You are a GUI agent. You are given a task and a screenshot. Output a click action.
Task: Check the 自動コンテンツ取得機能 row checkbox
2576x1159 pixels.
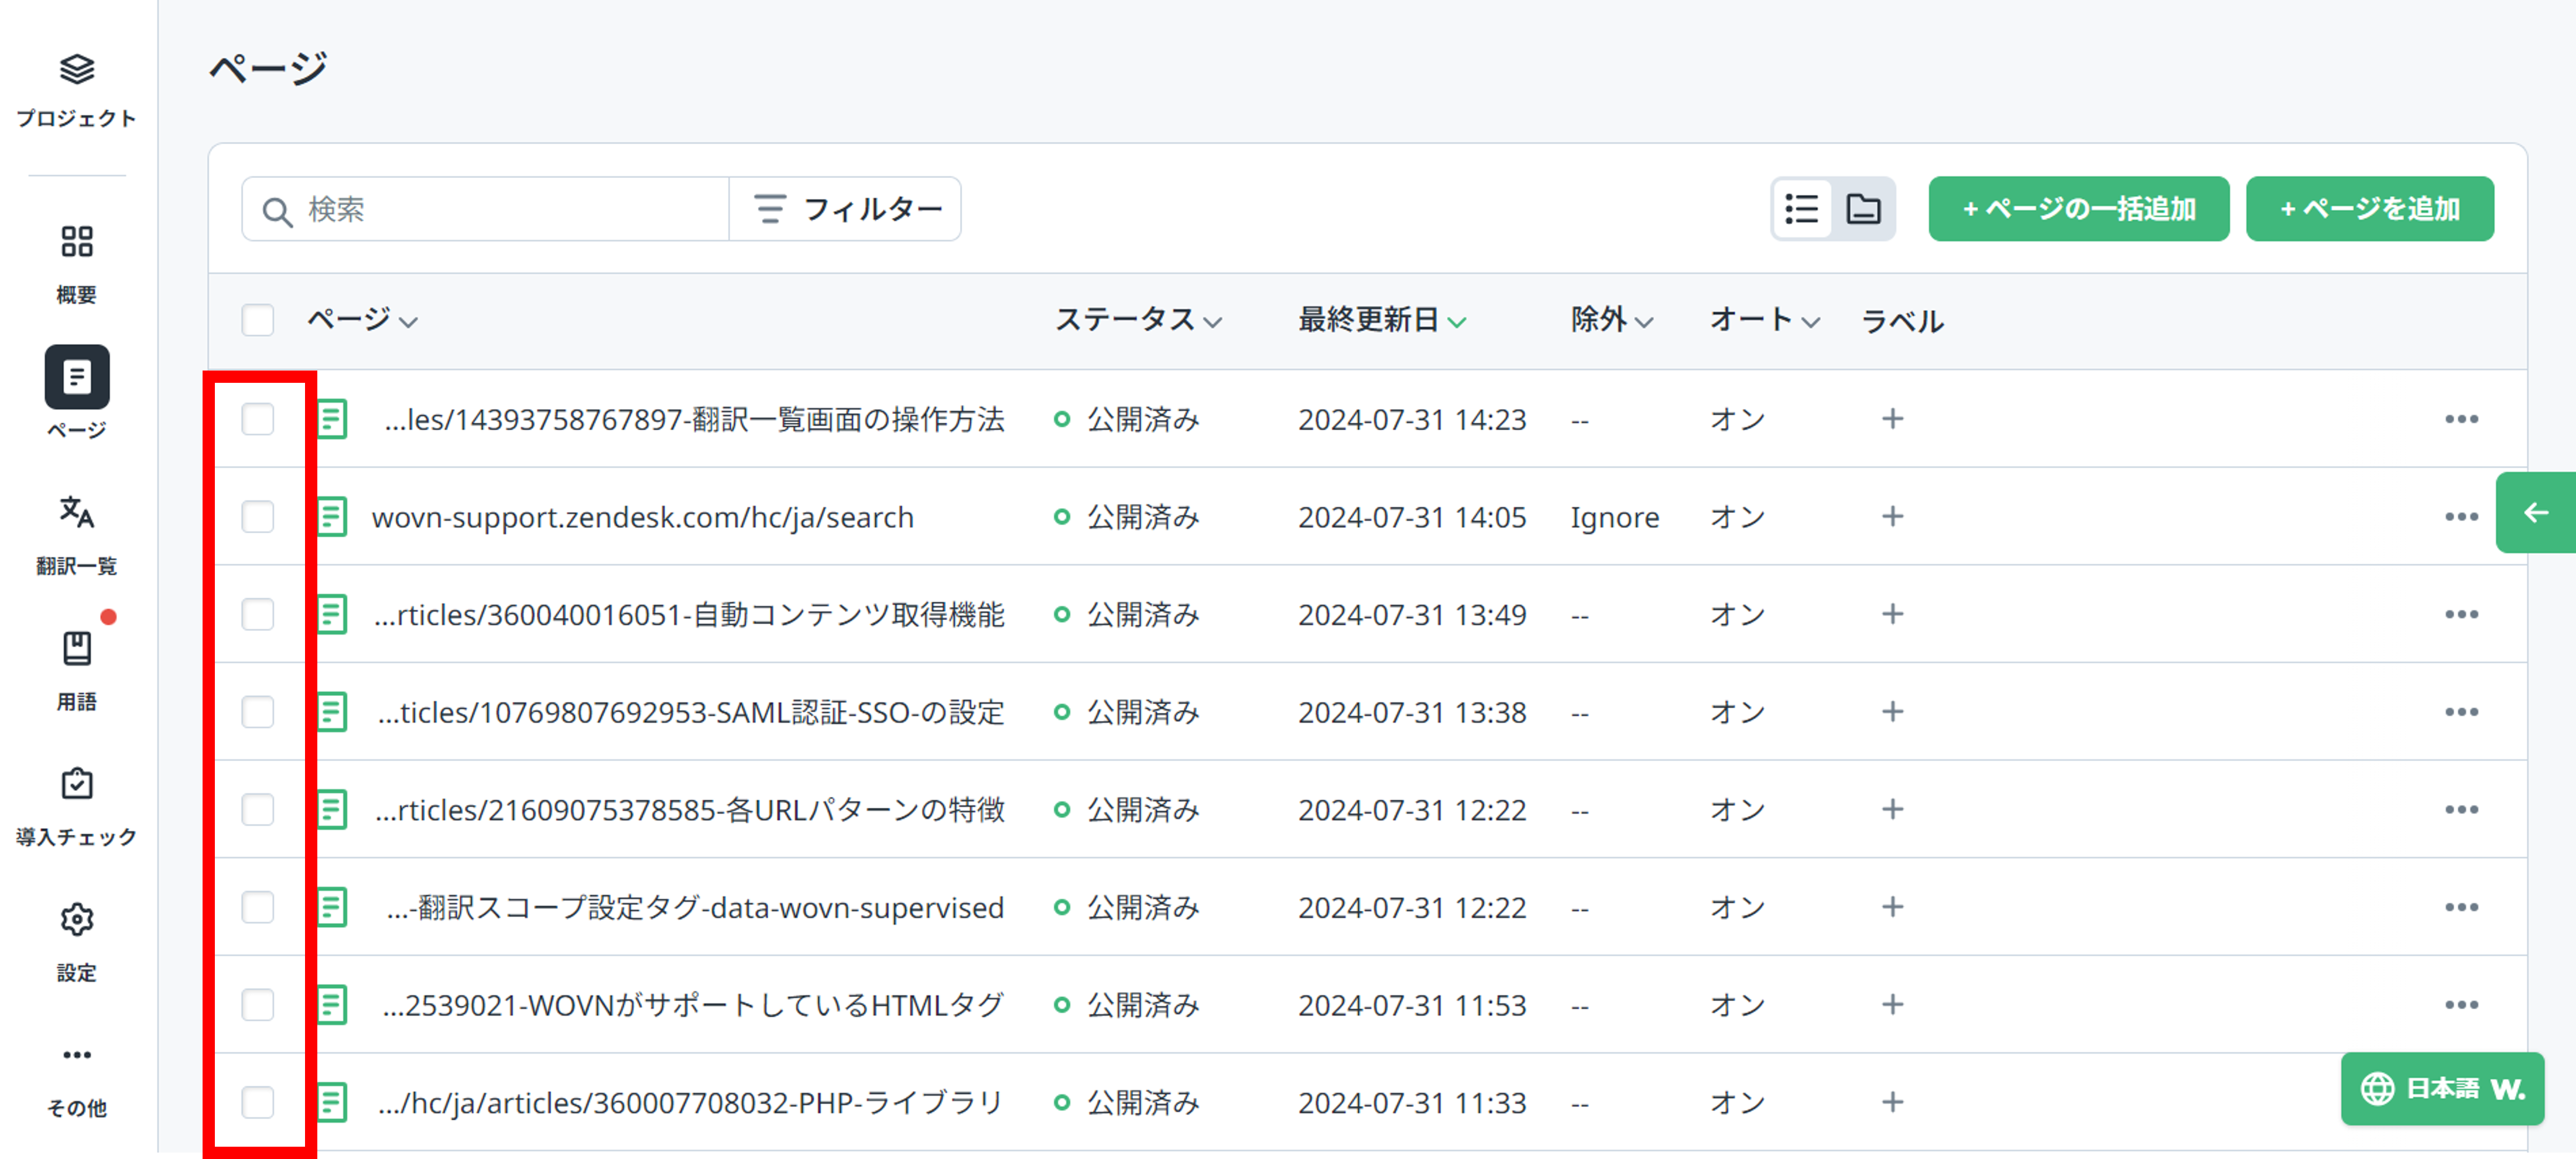[x=258, y=614]
